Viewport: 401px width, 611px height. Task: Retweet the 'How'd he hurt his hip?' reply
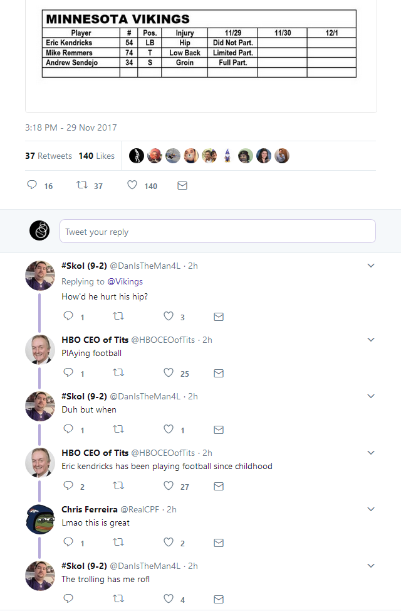118,316
